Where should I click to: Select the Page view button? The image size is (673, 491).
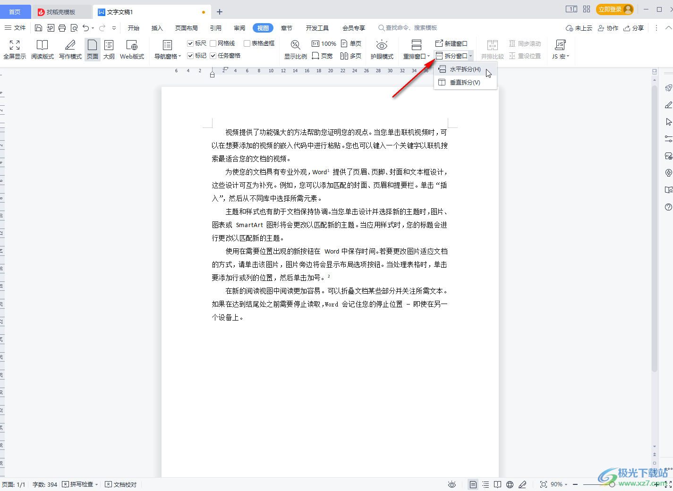click(93, 50)
